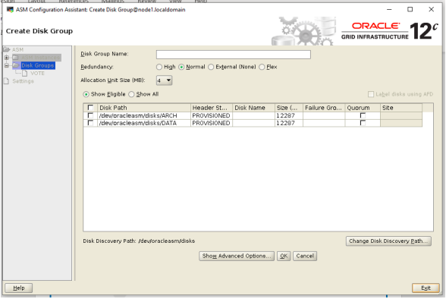This screenshot has height=299, width=446.
Task: Click size 12287 in ARCH row
Action: pyautogui.click(x=289, y=115)
